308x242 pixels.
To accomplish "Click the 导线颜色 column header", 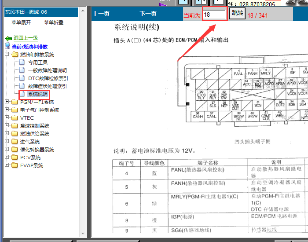I will 154,163.
